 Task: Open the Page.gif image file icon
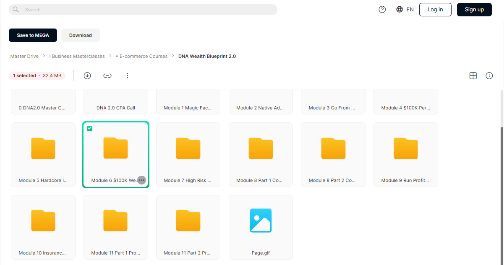point(261,221)
